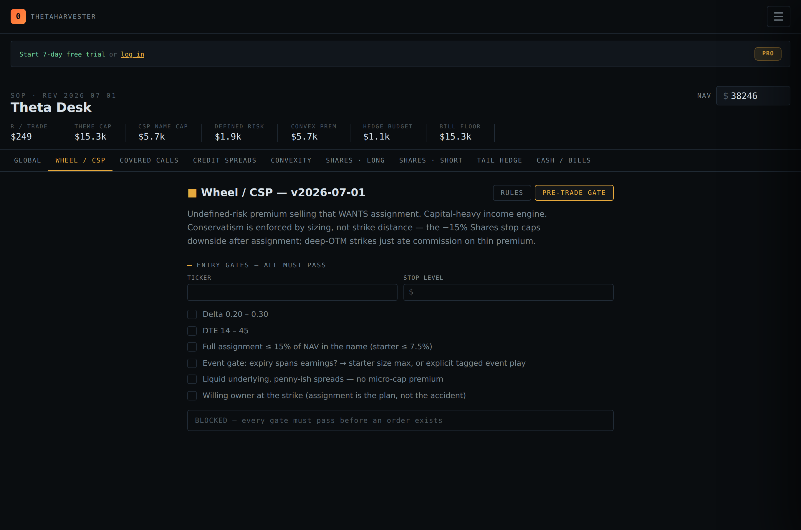Screen dimensions: 801x530
Task: Open the hamburger menu
Action: tap(778, 16)
